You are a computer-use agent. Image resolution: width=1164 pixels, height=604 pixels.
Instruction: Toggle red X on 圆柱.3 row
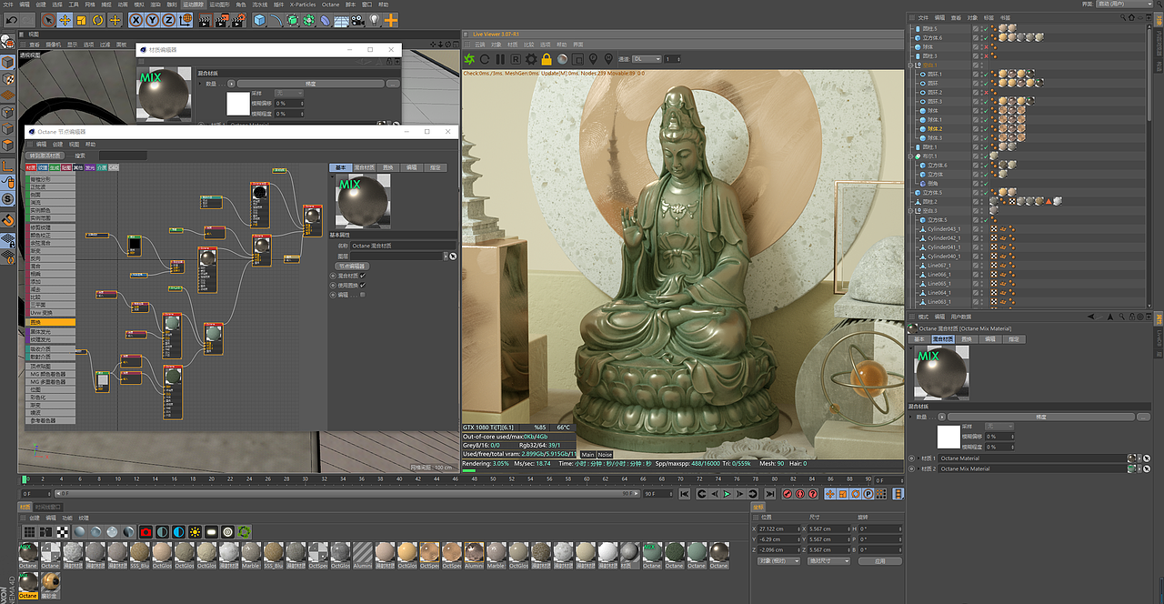pos(986,56)
